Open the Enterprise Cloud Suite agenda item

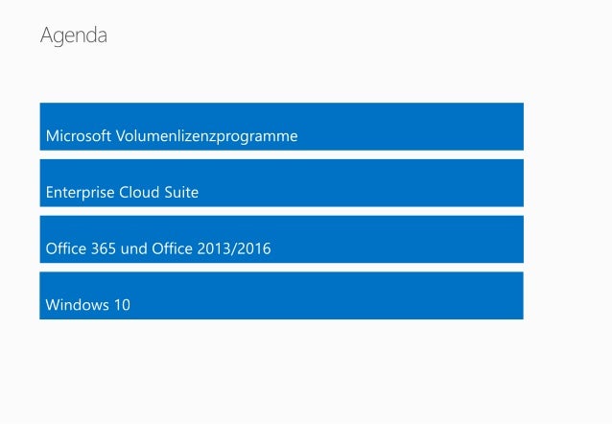click(281, 182)
